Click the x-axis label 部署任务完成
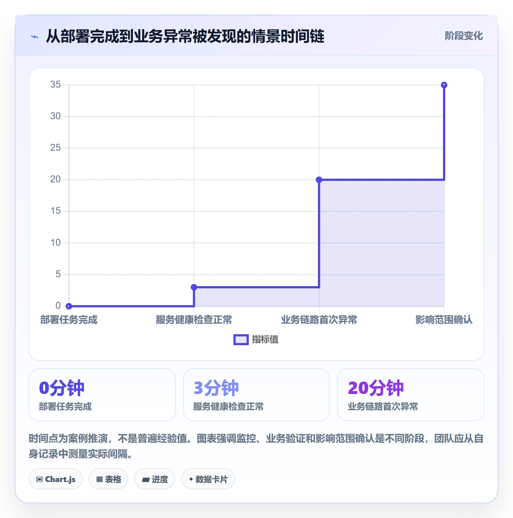 (69, 320)
